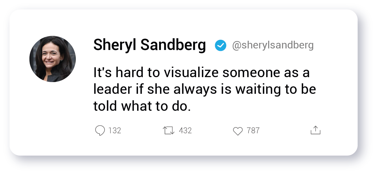
Task: Click the reply count 132
Action: point(115,130)
